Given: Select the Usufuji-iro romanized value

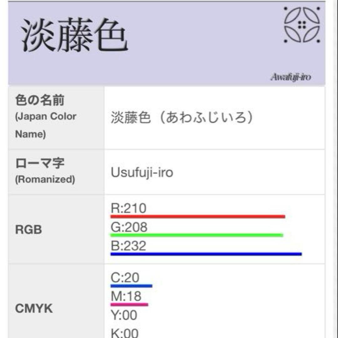Looking at the screenshot, I should (x=142, y=172).
